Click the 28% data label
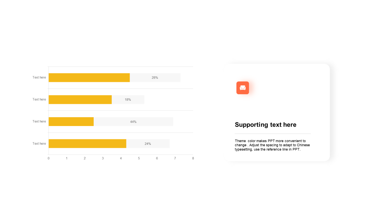Screen dimensions: 377x212 point(155,78)
